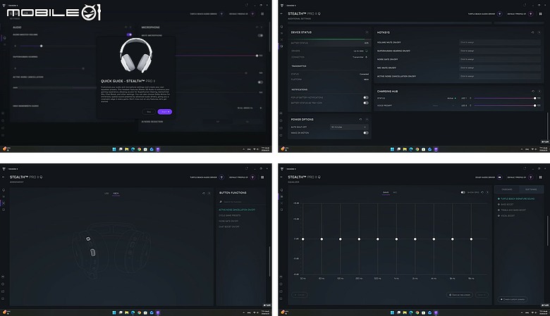This screenshot has height=316, width=550.
Task: Open Chrome in Equalizer screenshot taskbar
Action: pyautogui.click(x=417, y=312)
